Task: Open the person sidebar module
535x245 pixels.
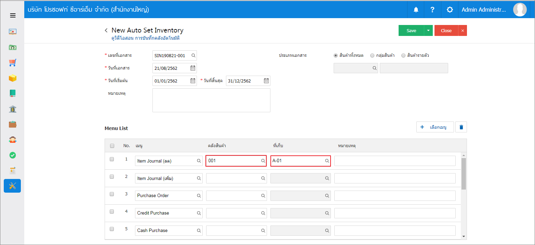Action: pyautogui.click(x=13, y=140)
